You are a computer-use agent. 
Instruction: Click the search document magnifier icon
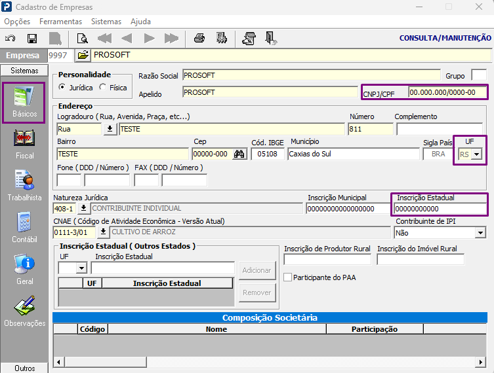83,39
